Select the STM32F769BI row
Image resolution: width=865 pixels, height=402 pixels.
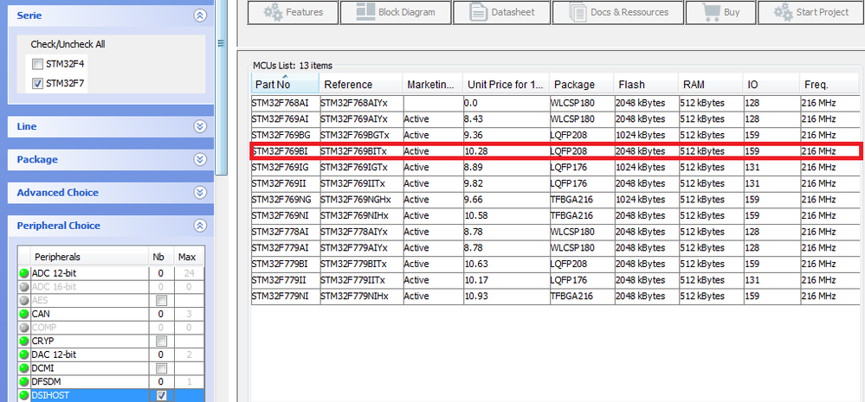555,151
